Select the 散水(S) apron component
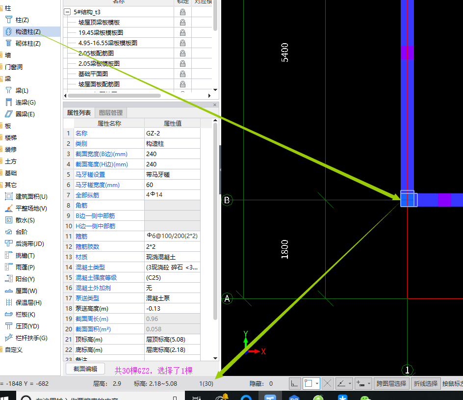The height and width of the screenshot is (400, 463). coord(25,220)
